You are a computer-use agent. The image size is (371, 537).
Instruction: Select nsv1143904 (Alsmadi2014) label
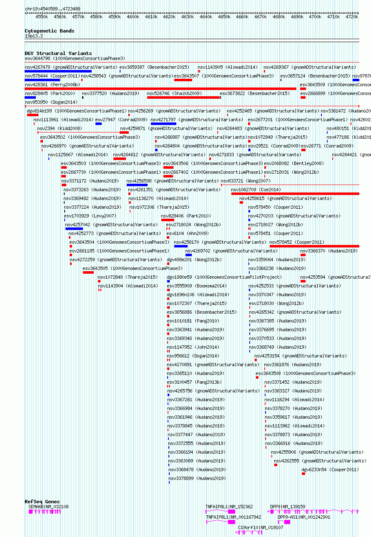(x=128, y=286)
